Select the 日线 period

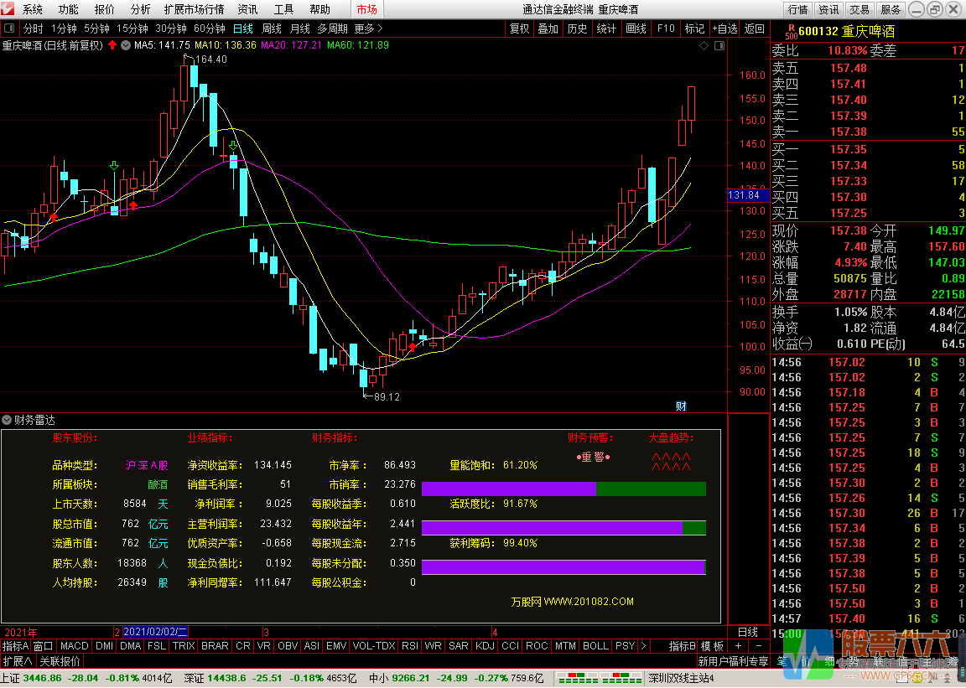point(242,28)
